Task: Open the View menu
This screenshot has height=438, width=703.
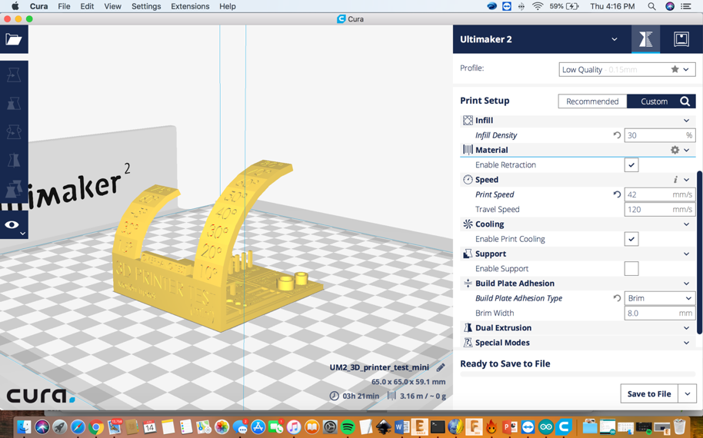Action: point(112,6)
